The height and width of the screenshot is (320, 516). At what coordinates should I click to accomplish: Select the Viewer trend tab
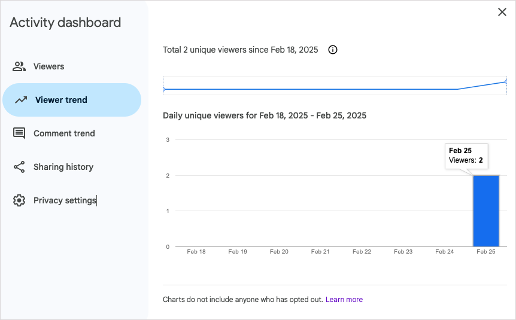72,100
